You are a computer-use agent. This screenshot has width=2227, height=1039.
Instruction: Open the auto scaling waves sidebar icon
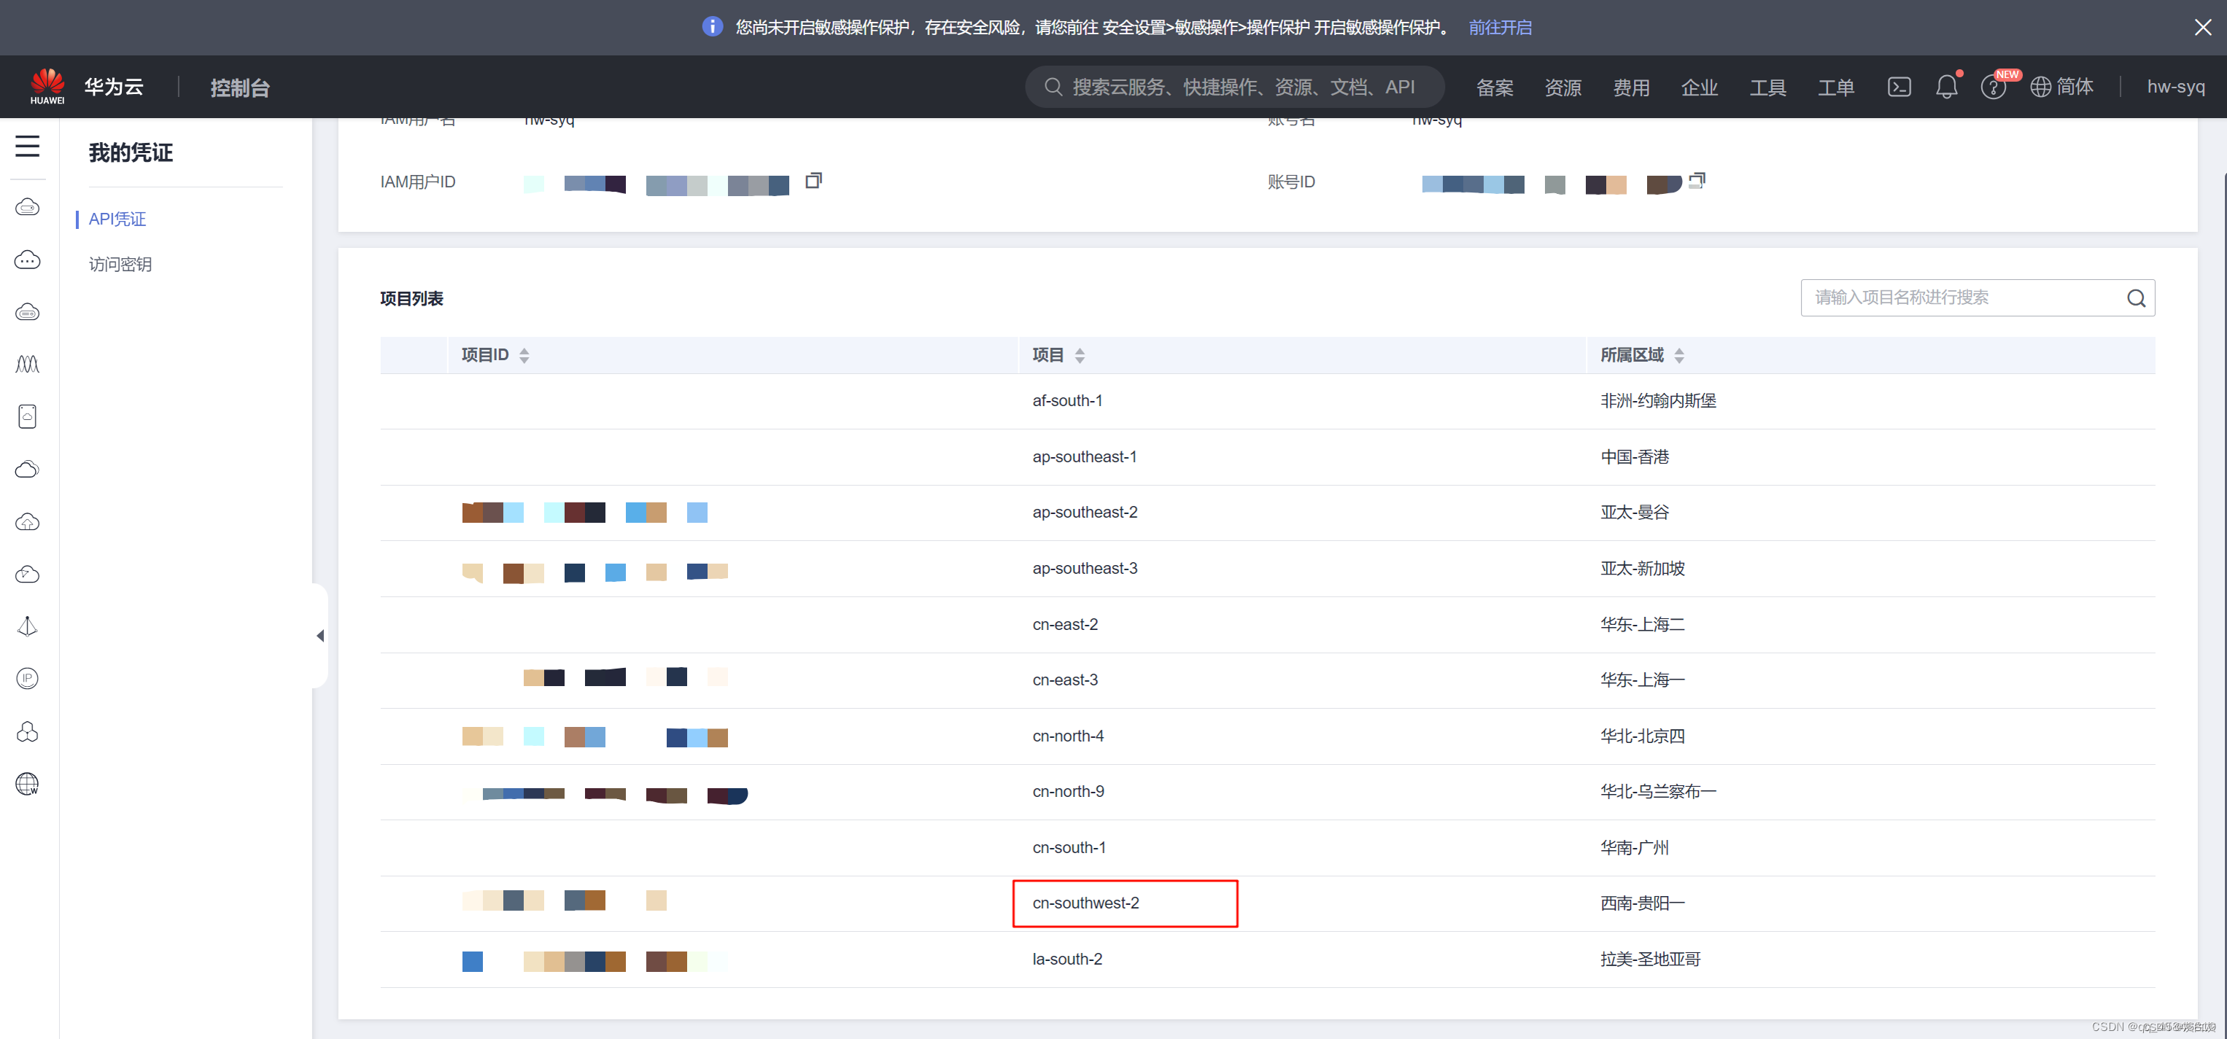point(28,364)
